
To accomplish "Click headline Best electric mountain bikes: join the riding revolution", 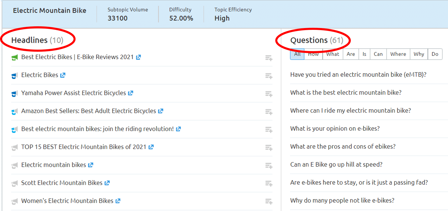I will (97, 129).
